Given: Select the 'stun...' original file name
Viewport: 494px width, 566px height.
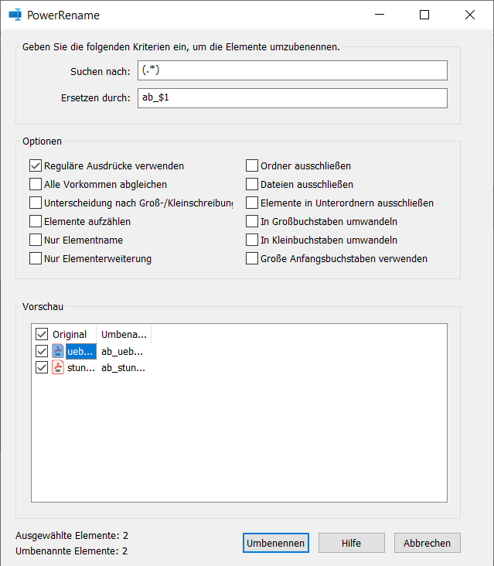Looking at the screenshot, I should tap(81, 368).
